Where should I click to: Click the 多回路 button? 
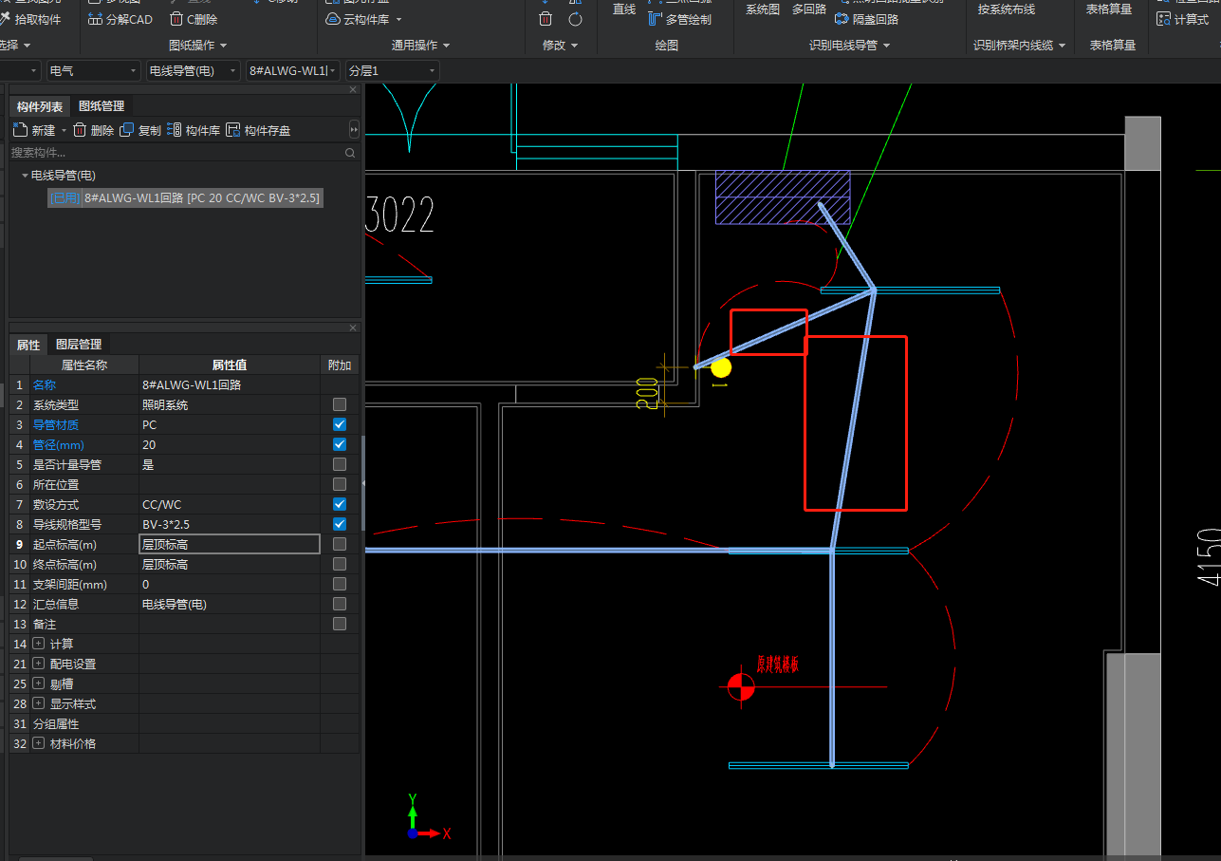point(809,9)
